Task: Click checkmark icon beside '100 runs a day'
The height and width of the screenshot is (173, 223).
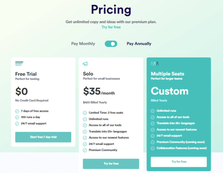Action: click(17, 117)
